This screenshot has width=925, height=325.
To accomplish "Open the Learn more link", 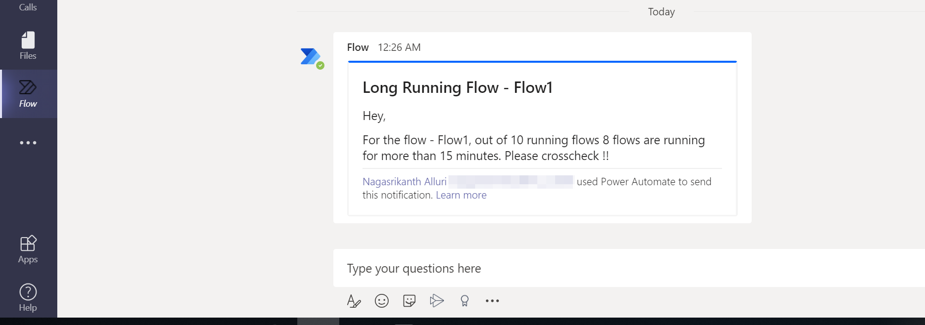I will click(x=461, y=195).
